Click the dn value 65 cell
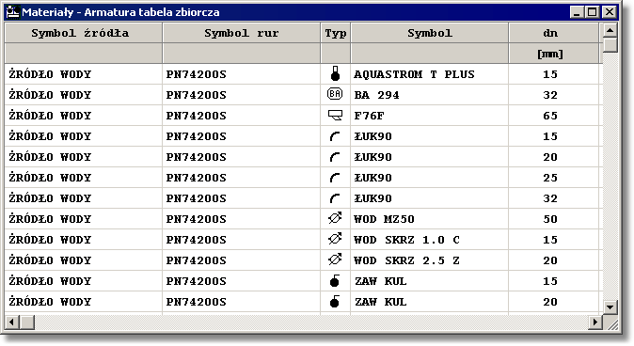 click(x=553, y=116)
